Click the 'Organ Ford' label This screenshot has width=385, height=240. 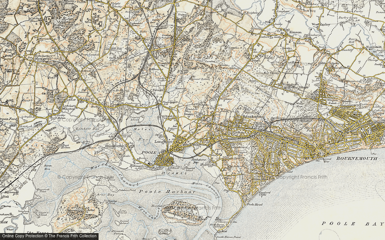tap(8, 119)
